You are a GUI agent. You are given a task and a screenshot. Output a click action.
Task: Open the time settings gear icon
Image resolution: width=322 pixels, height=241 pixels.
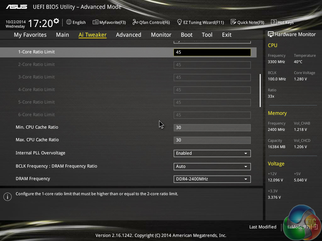56,21
